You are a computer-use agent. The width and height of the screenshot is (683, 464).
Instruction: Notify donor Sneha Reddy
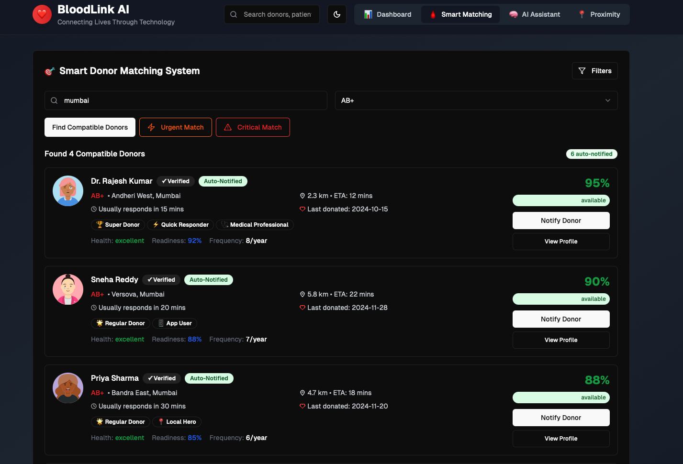tap(561, 319)
